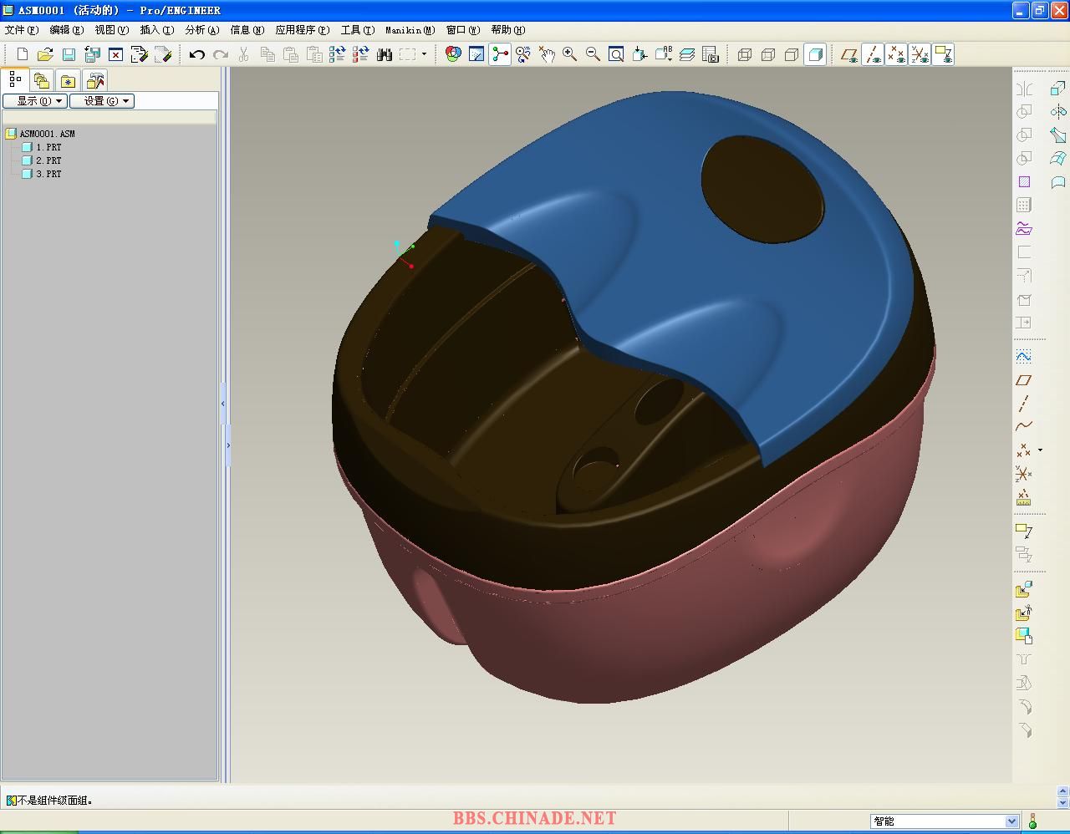Click the Sketch curve tool
1070x834 pixels.
[x=1023, y=356]
